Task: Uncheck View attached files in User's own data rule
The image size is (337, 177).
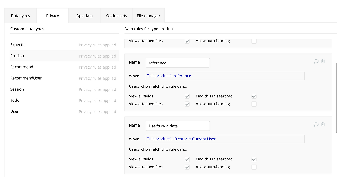Action: [x=187, y=167]
